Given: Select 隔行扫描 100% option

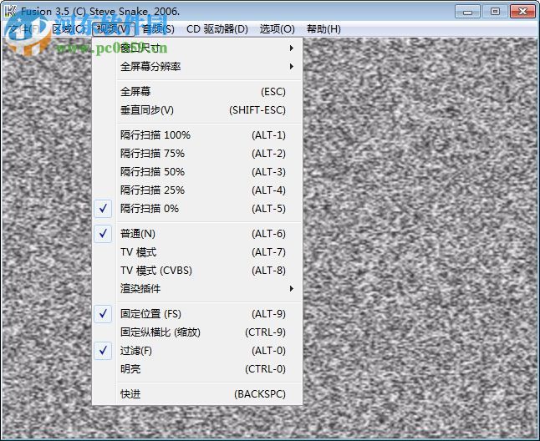Looking at the screenshot, I should (197, 135).
